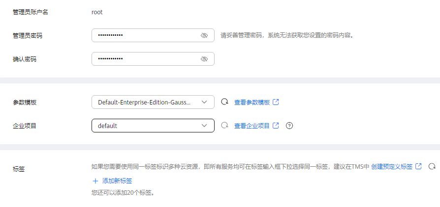Viewport: 440px width, 207px height.
Task: Click the plus icon for 添加新标签
Action: pyautogui.click(x=95, y=181)
